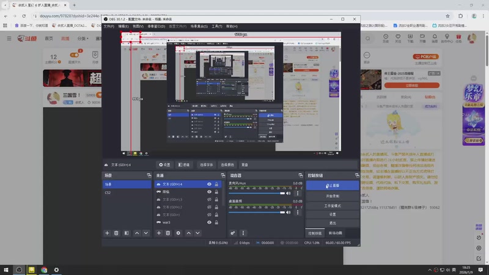Open the 编辑(E) menu in OBS
489x275 pixels.
(x=123, y=26)
